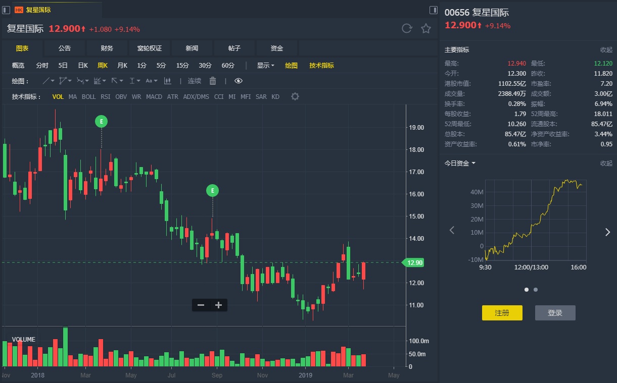The width and height of the screenshot is (617, 383).
Task: Click the chart zoom-in plus button
Action: click(x=219, y=305)
